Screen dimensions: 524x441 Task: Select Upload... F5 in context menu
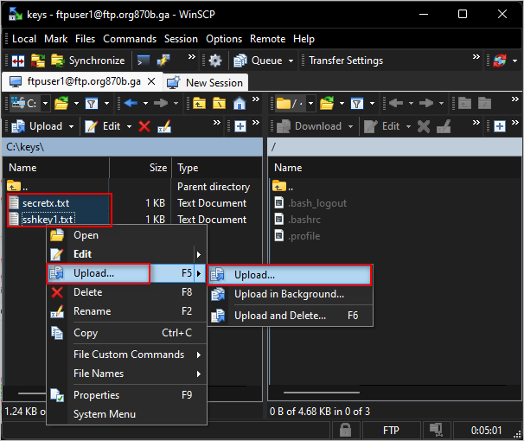click(x=126, y=273)
